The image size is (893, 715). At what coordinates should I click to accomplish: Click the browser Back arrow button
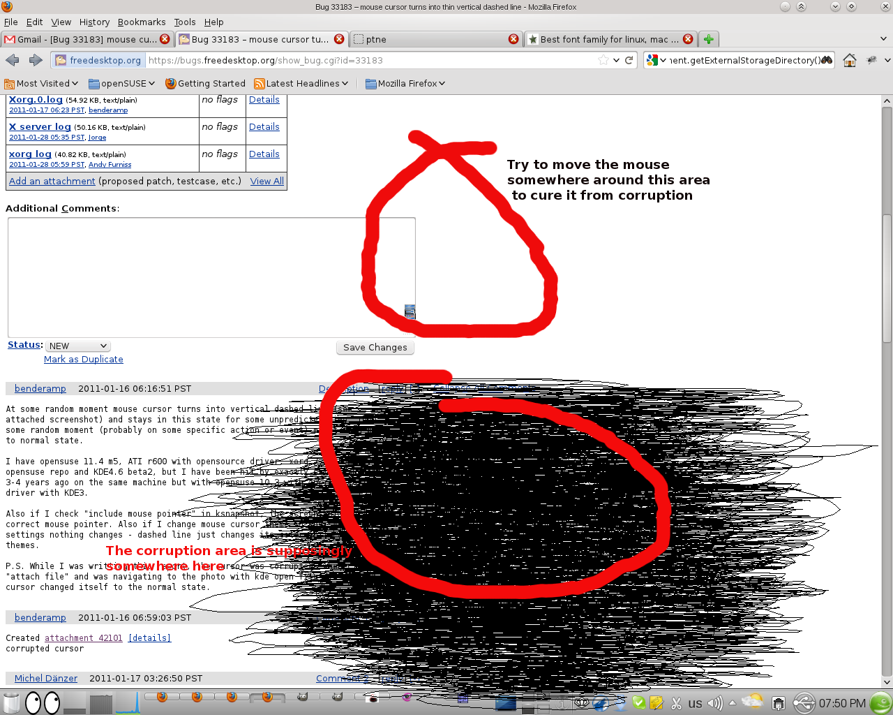pos(12,60)
